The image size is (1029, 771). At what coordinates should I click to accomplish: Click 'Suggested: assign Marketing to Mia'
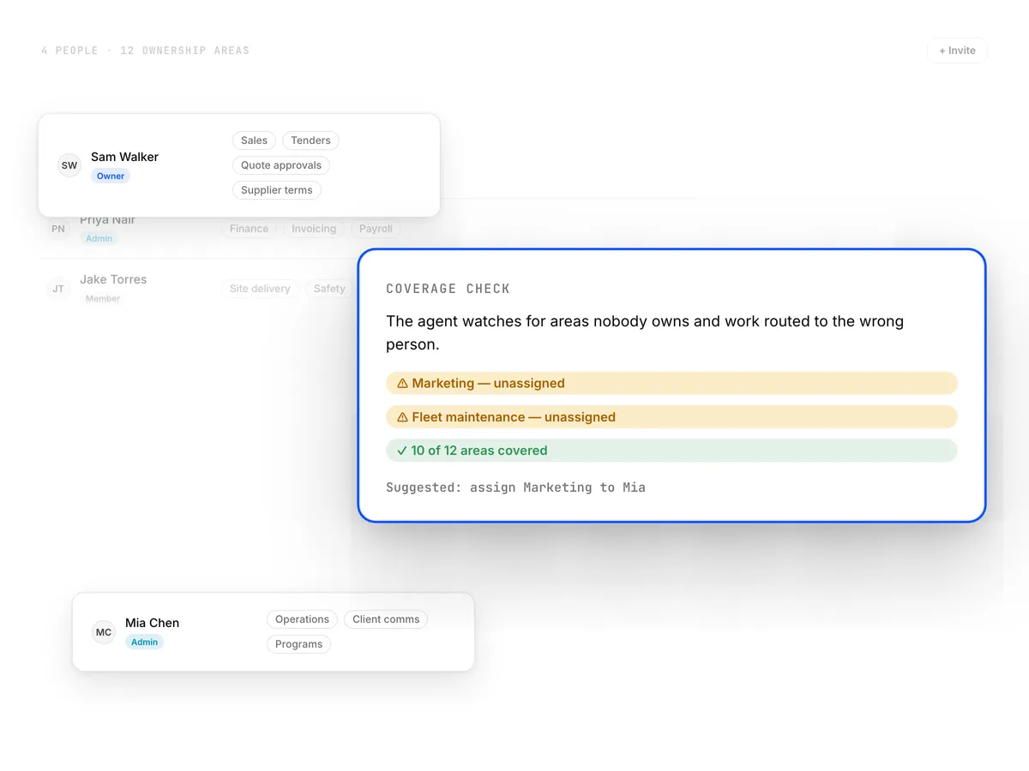[515, 487]
